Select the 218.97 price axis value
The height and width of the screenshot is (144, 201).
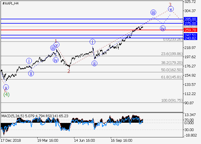(190, 48)
